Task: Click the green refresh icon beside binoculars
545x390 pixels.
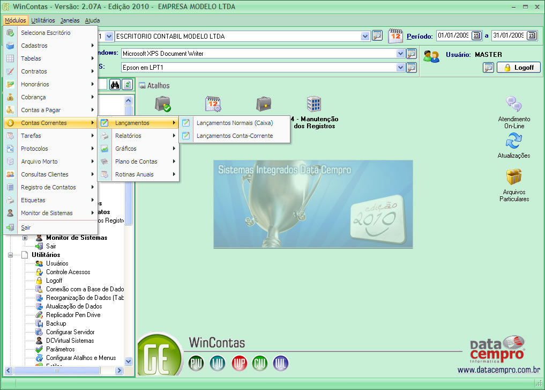Action: 128,85
